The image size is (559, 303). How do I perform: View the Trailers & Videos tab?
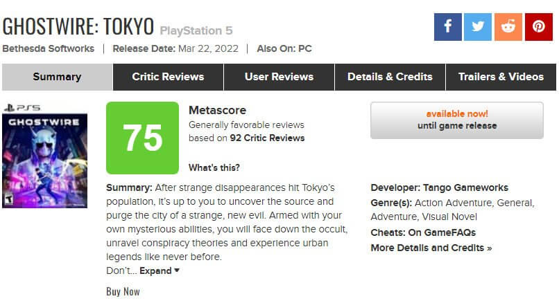click(501, 77)
